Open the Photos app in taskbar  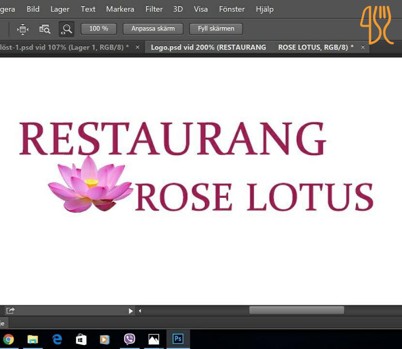[154, 339]
